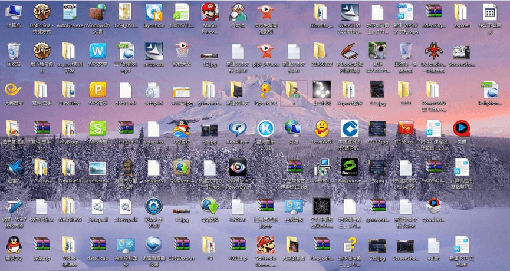Select the data2.cab archive file
This screenshot has width=510, height=271.
coord(125,128)
